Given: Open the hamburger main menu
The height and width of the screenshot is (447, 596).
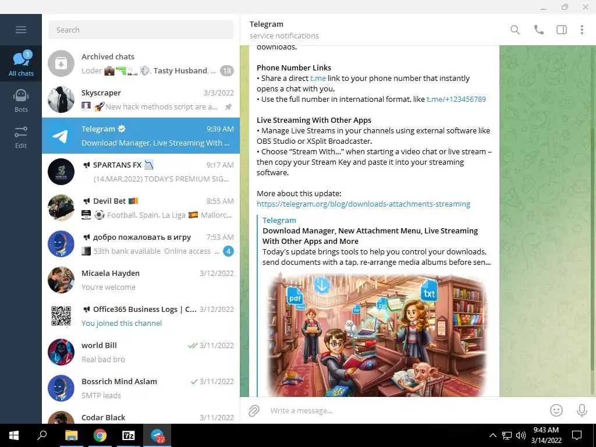Looking at the screenshot, I should pos(21,30).
